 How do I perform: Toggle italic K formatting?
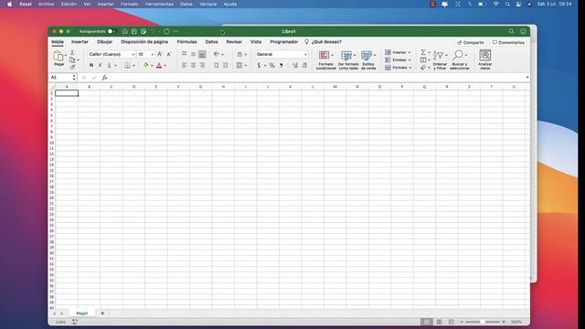pyautogui.click(x=101, y=65)
